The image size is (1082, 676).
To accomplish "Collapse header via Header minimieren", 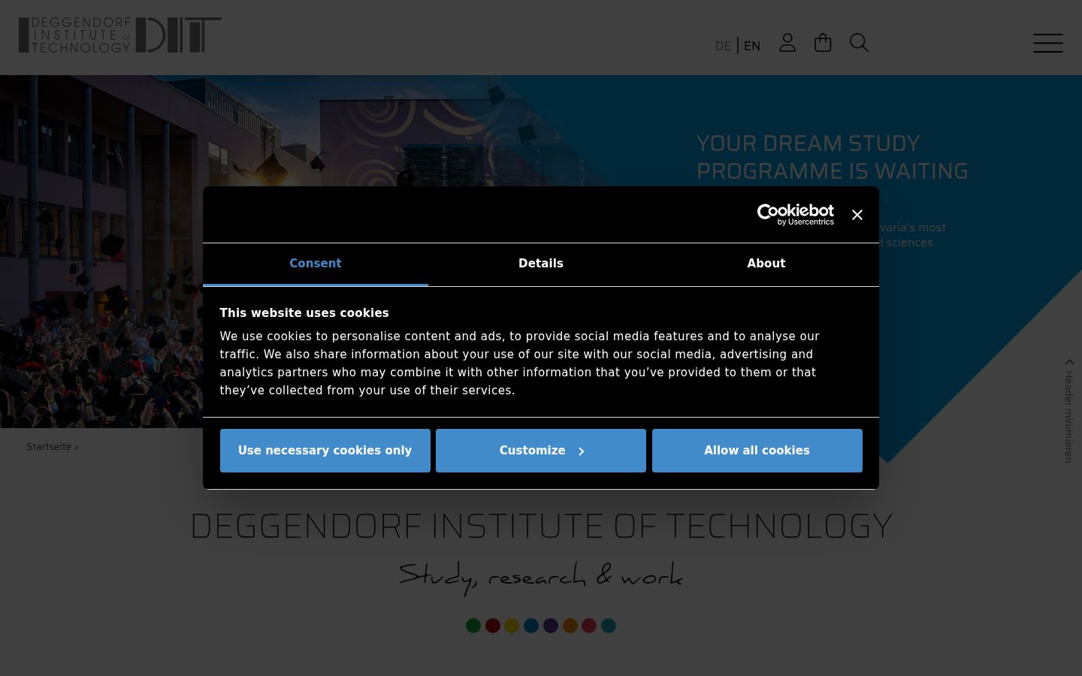I will [x=1068, y=411].
